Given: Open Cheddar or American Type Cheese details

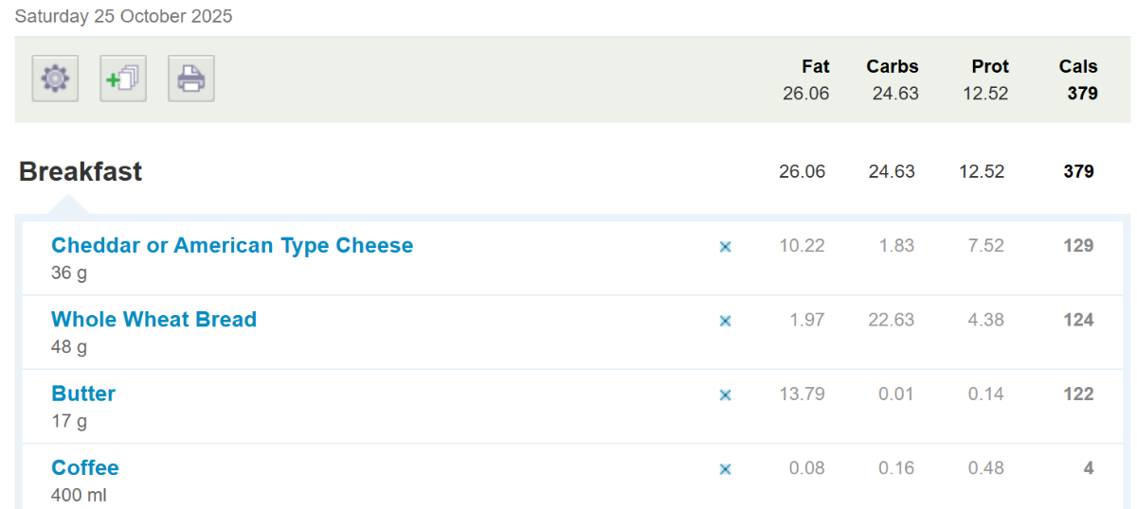Looking at the screenshot, I should tap(232, 246).
